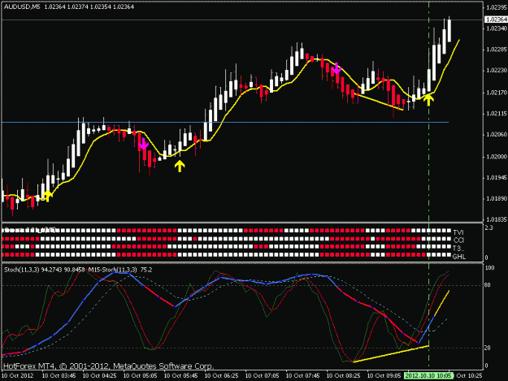Select the yellow trendline in the Stochastic window
The width and height of the screenshot is (508, 381).
tap(391, 354)
